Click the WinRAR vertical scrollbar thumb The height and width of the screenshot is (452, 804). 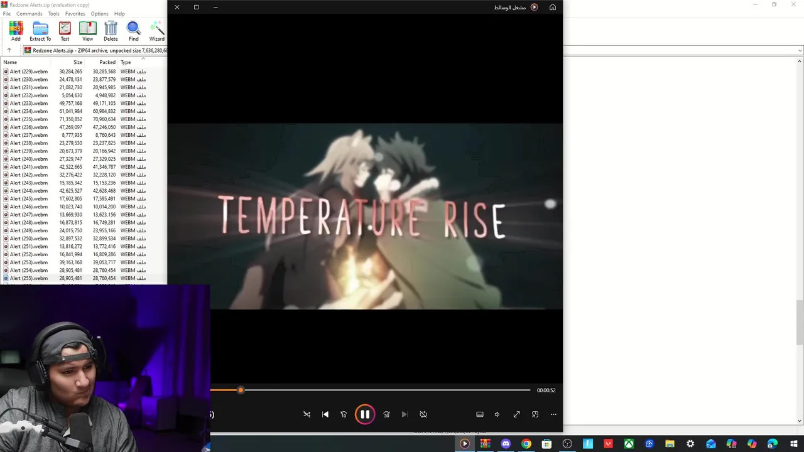(800, 322)
